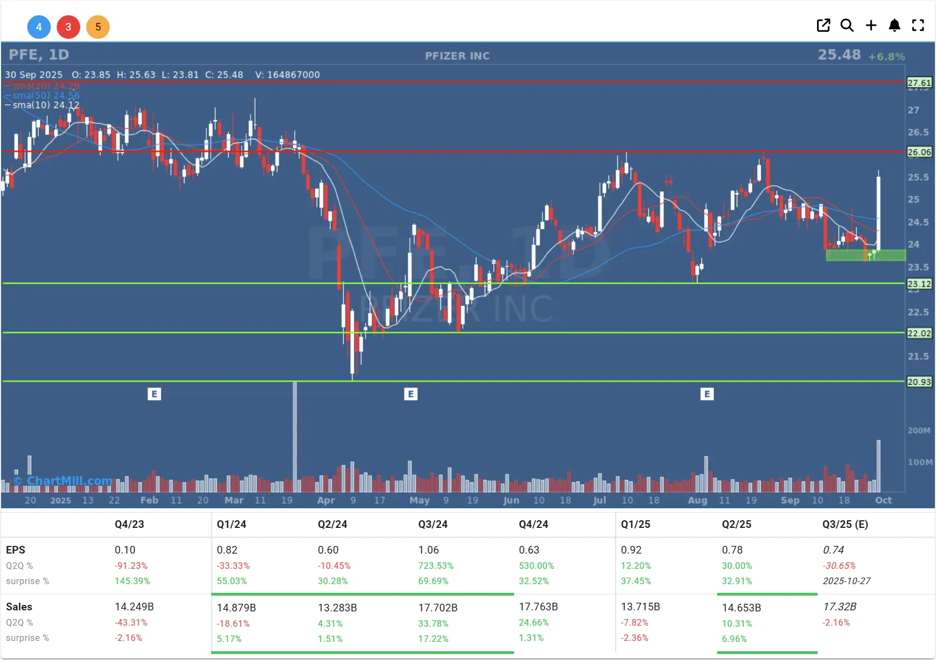Click the green support zone rectangle

(866, 255)
